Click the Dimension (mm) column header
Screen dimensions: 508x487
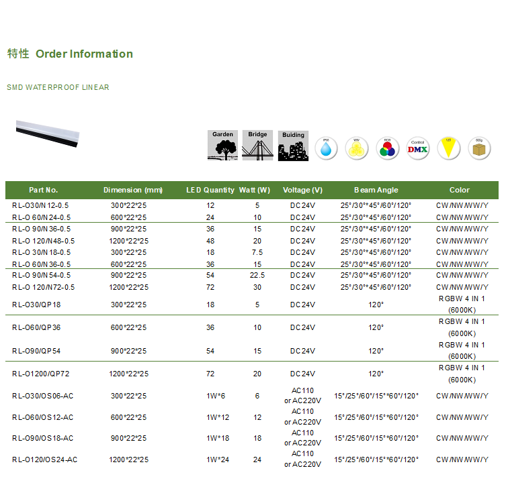[133, 190]
